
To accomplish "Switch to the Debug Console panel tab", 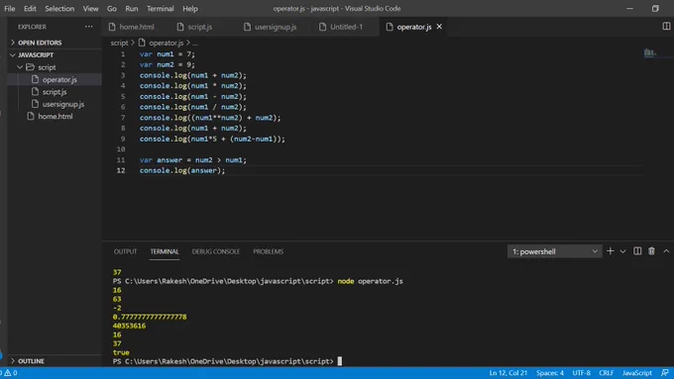I will click(216, 251).
